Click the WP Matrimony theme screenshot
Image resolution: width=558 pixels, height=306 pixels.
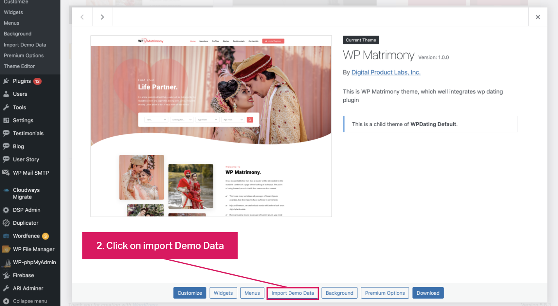[x=211, y=126]
